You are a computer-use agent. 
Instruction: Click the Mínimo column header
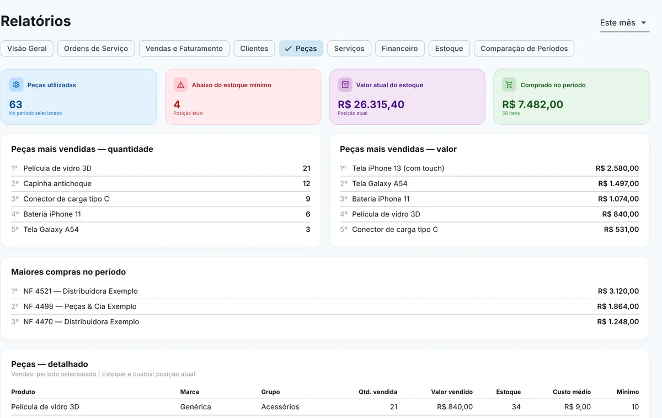628,392
